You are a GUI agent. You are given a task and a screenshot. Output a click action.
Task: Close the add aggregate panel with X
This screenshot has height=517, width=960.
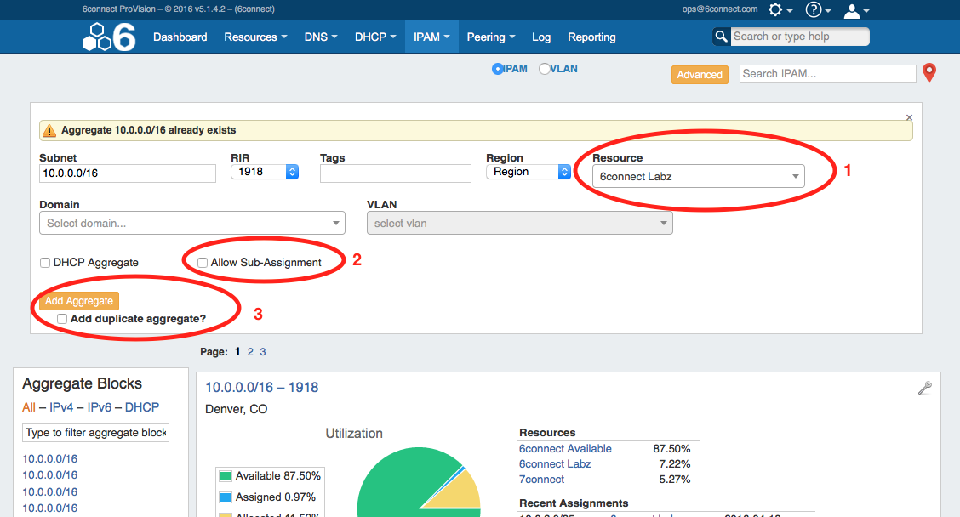click(x=909, y=117)
